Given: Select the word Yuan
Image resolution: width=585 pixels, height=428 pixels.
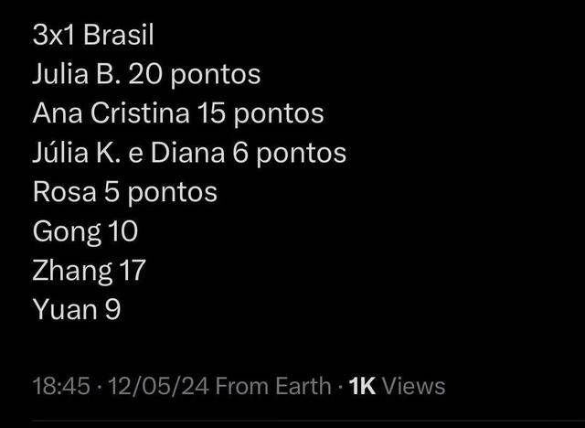Looking at the screenshot, I should (64, 311).
